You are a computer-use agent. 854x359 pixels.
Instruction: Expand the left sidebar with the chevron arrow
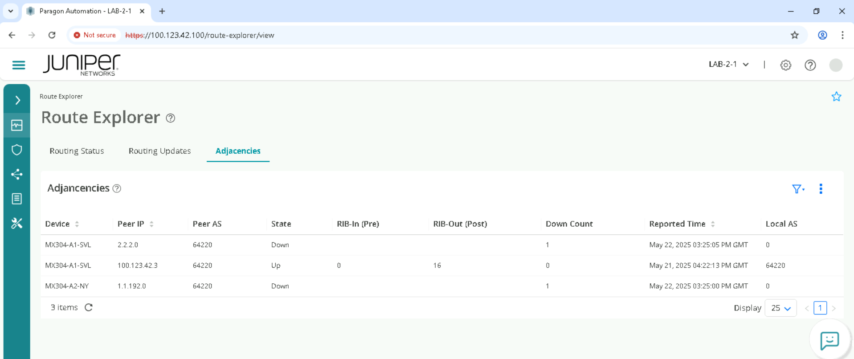(17, 100)
